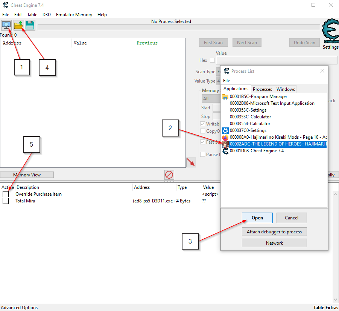The image size is (339, 311).
Task: Open the Table menu
Action: pos(32,14)
